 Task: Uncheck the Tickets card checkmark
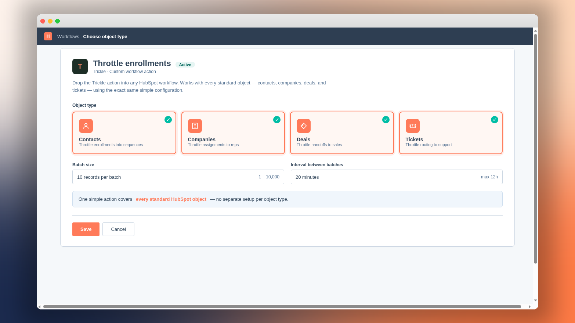click(x=495, y=120)
